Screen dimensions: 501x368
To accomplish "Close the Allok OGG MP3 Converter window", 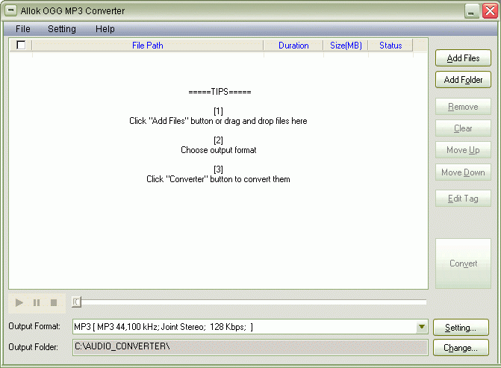I will [490, 11].
